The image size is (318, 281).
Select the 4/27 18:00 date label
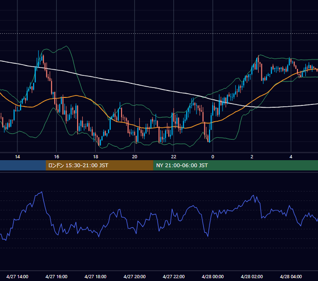coord(95,276)
